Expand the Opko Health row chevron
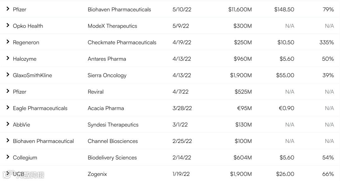The width and height of the screenshot is (340, 181). point(8,25)
